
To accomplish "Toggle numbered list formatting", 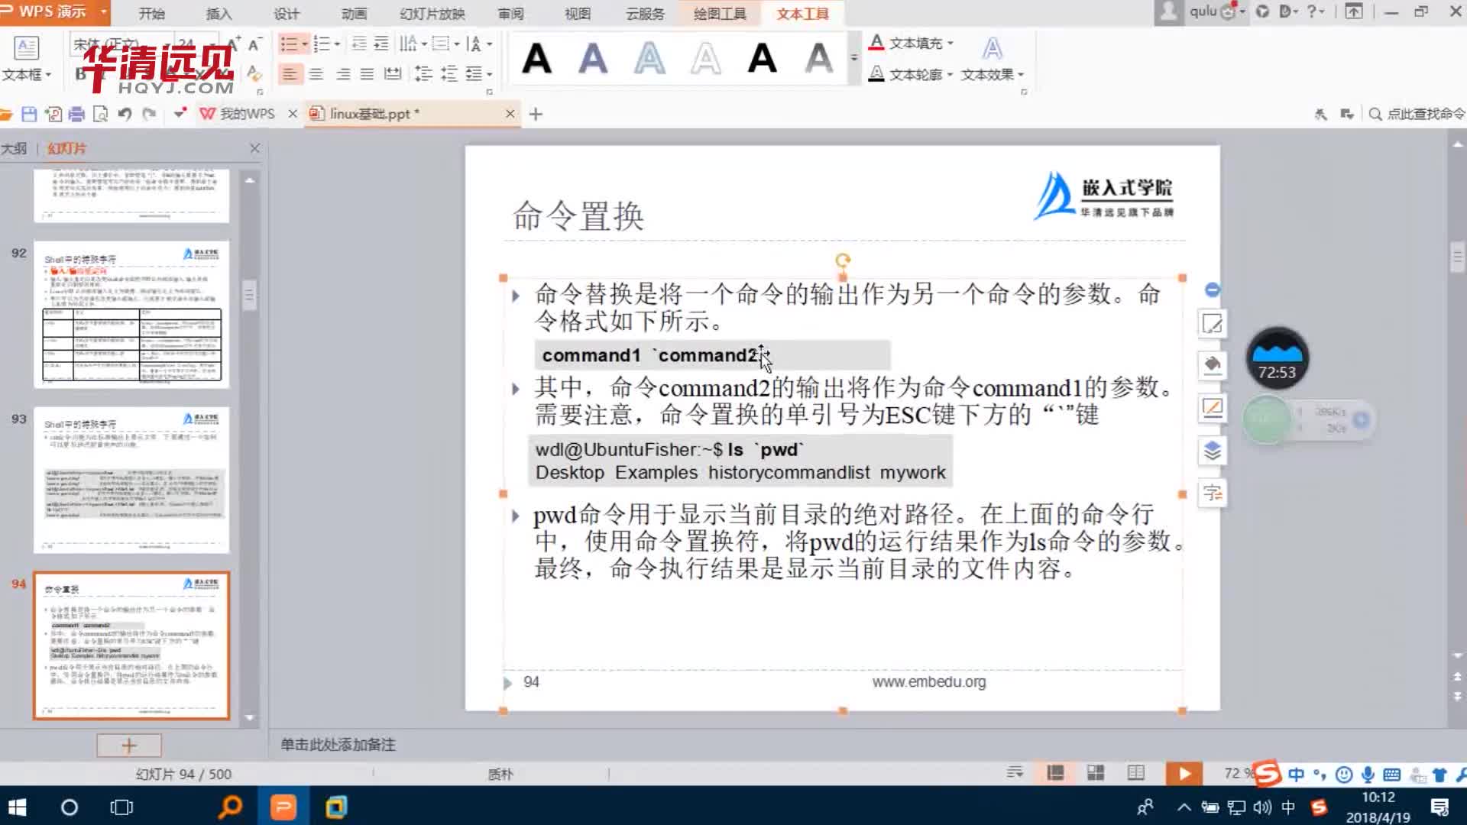I will click(x=322, y=44).
